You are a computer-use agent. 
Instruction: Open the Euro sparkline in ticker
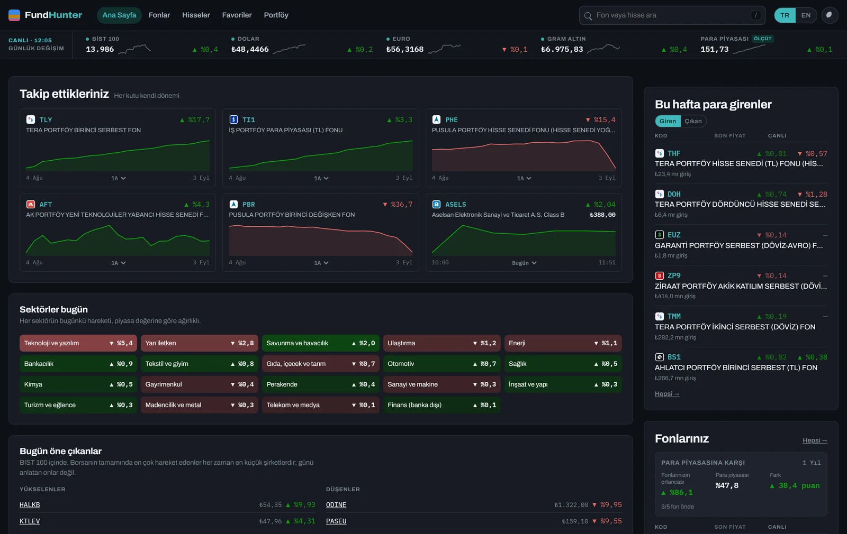tap(444, 49)
